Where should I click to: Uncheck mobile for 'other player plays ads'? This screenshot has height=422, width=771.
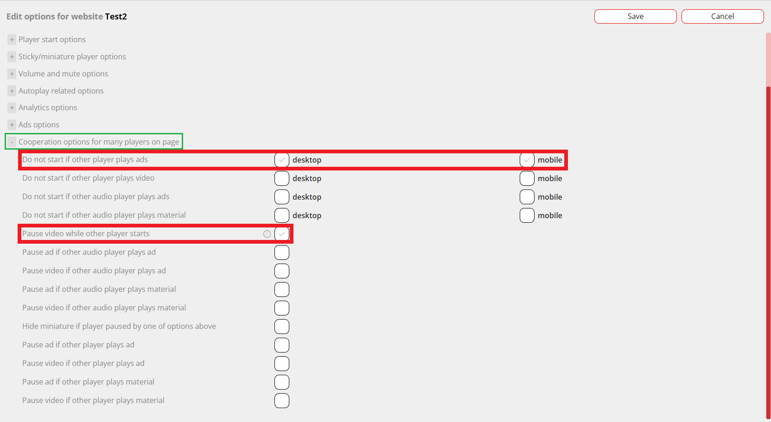[x=527, y=160]
